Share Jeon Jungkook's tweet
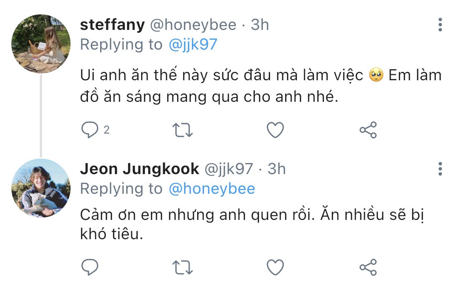Screen dimensions: 471x285 pyautogui.click(x=368, y=267)
